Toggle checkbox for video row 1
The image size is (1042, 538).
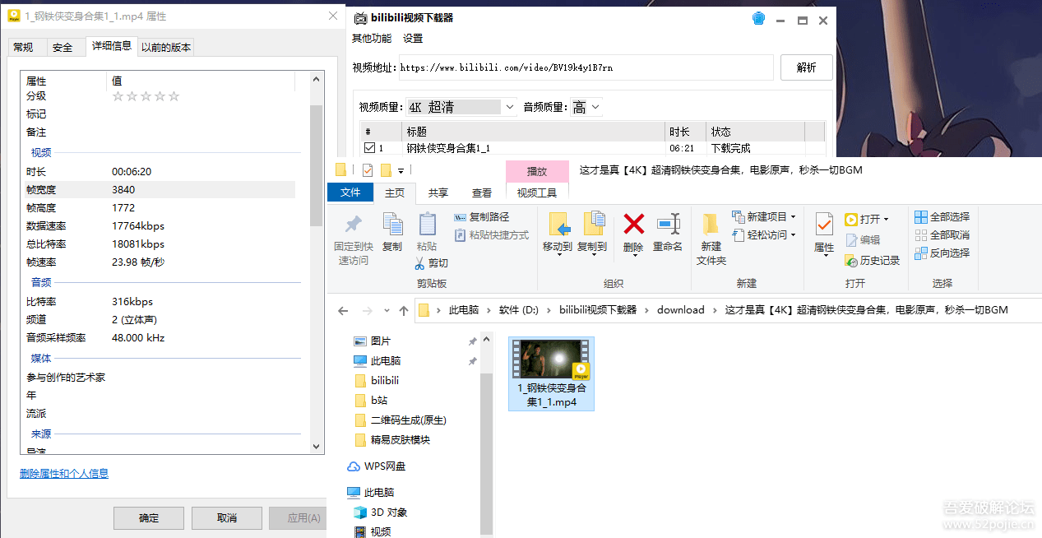[369, 148]
